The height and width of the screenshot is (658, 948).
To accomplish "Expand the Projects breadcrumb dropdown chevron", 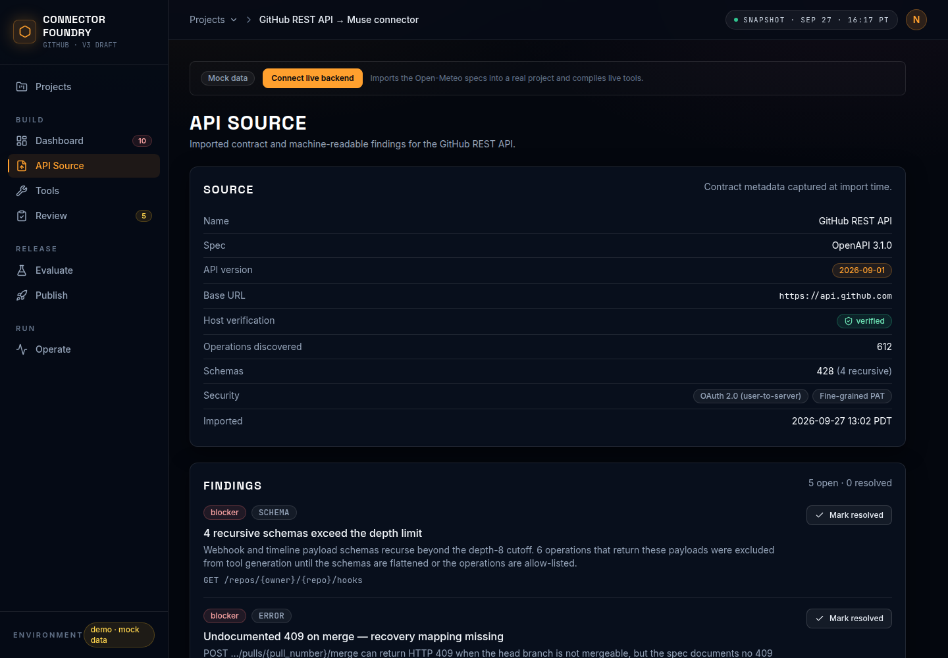I will 234,20.
